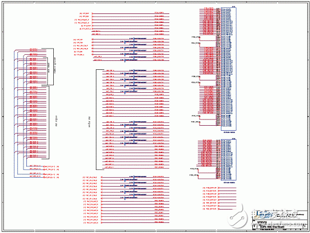Select the first capacitor symbol in top-center group
The height and width of the screenshot is (233, 310).
134,39
